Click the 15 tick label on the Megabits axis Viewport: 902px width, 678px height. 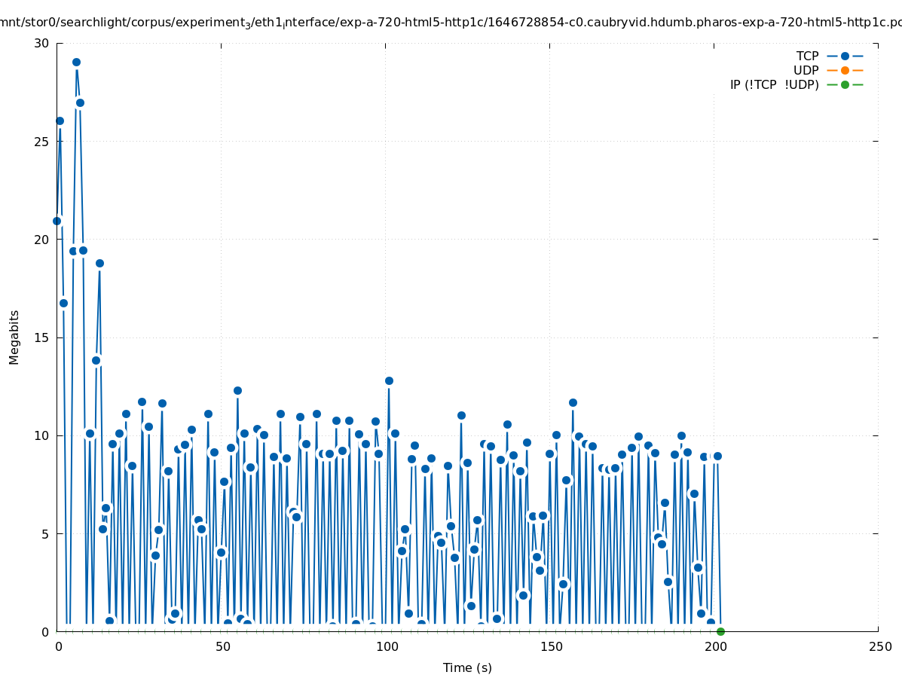pyautogui.click(x=41, y=337)
